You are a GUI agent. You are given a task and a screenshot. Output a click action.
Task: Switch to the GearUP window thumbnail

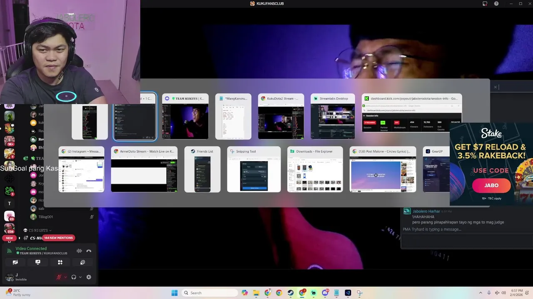(436, 169)
